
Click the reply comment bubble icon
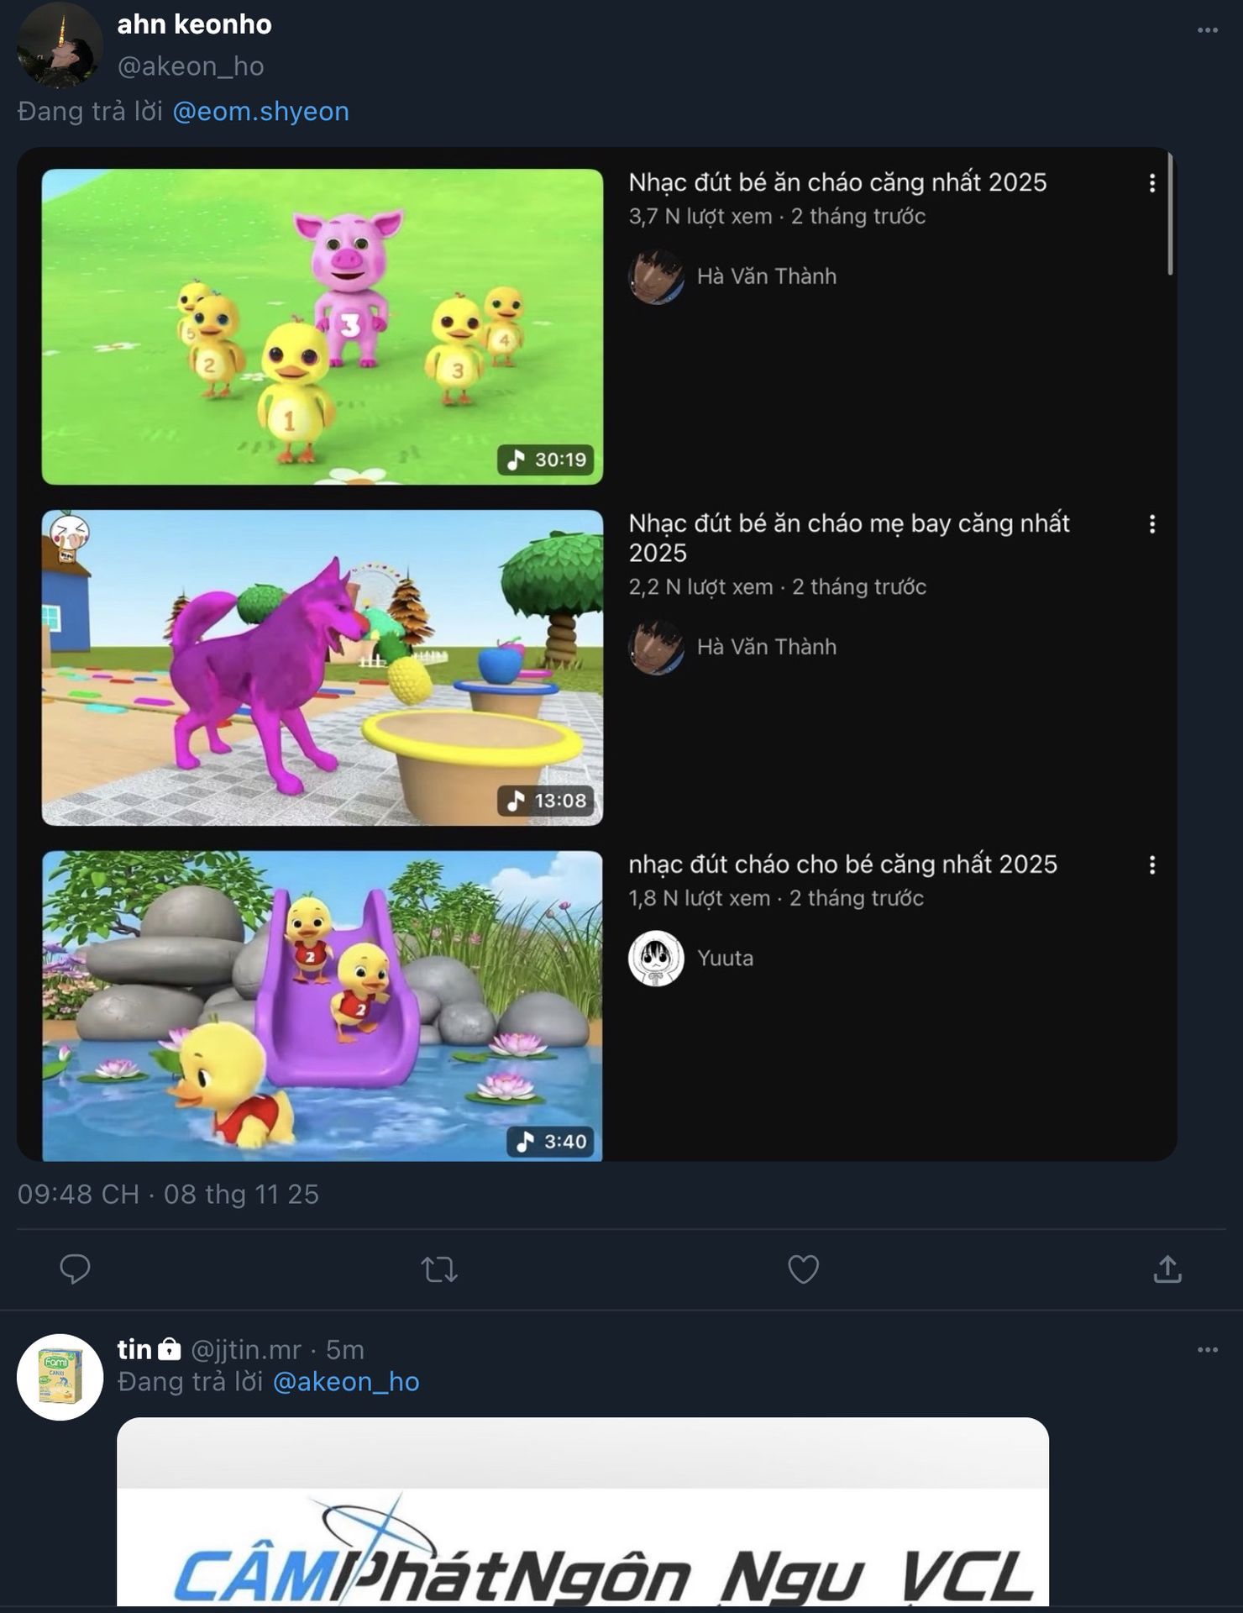(75, 1269)
